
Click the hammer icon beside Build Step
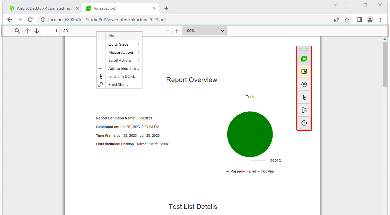point(101,85)
